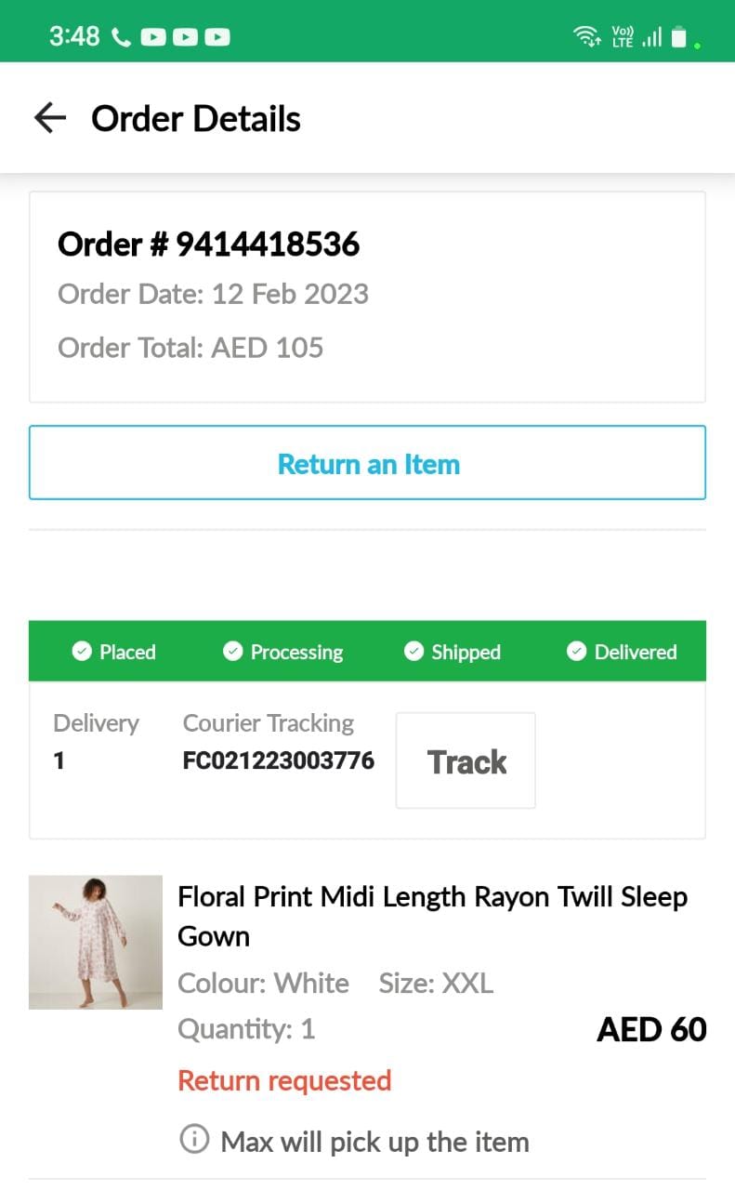Tap the Shipped status checkmark icon
735x1190 pixels.
click(x=414, y=652)
